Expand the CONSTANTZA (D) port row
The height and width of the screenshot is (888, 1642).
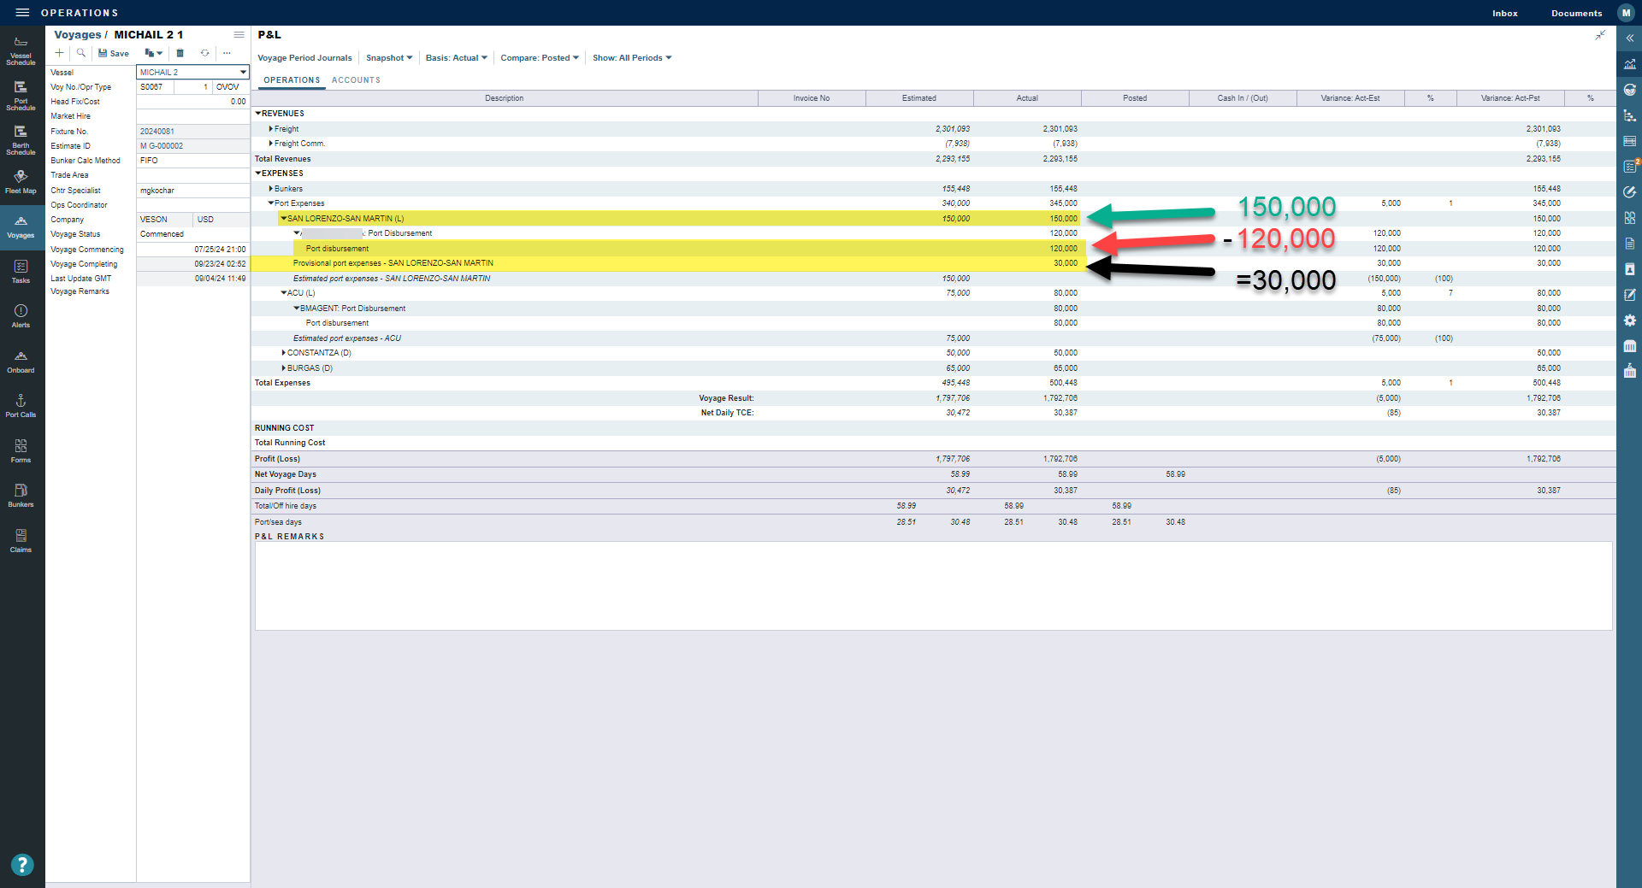tap(284, 353)
